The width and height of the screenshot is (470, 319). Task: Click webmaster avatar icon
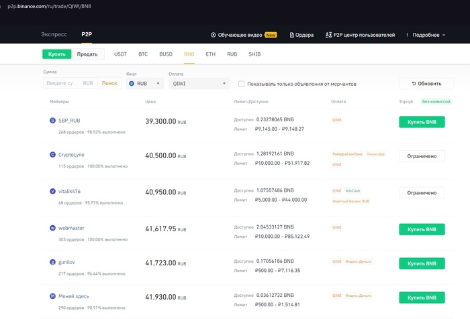tap(52, 228)
